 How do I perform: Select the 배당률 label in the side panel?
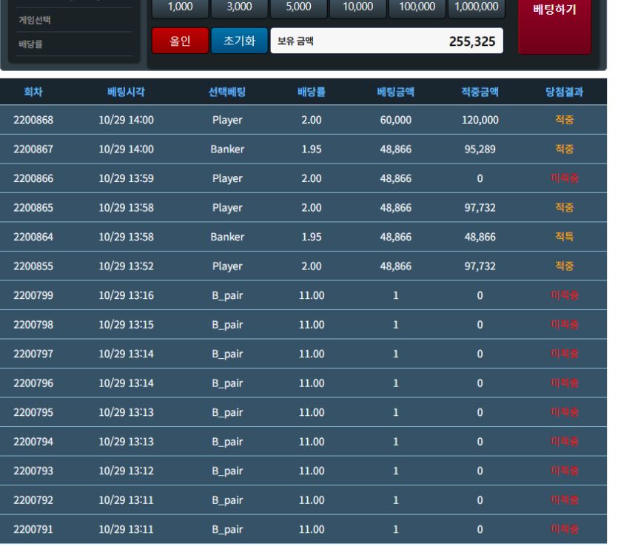point(30,44)
